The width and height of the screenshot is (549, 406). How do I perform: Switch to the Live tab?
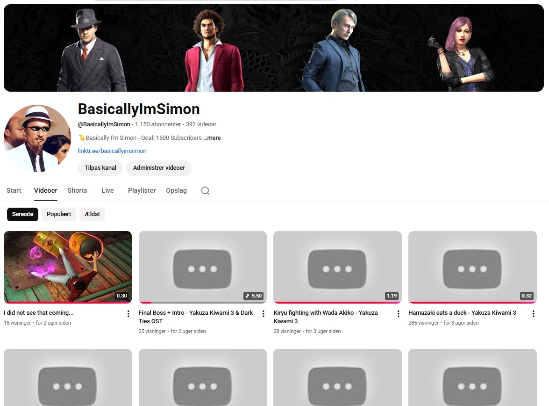tap(107, 190)
